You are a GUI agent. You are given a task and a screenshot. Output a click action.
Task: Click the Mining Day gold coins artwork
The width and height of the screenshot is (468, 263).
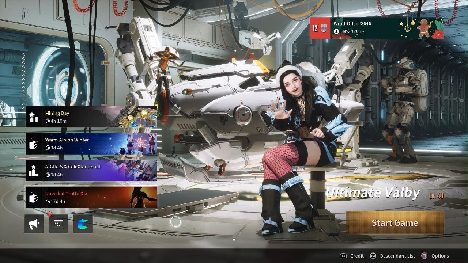click(x=137, y=117)
